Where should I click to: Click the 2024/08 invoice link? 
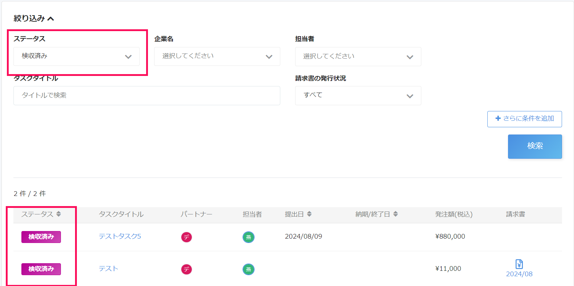[x=519, y=274]
